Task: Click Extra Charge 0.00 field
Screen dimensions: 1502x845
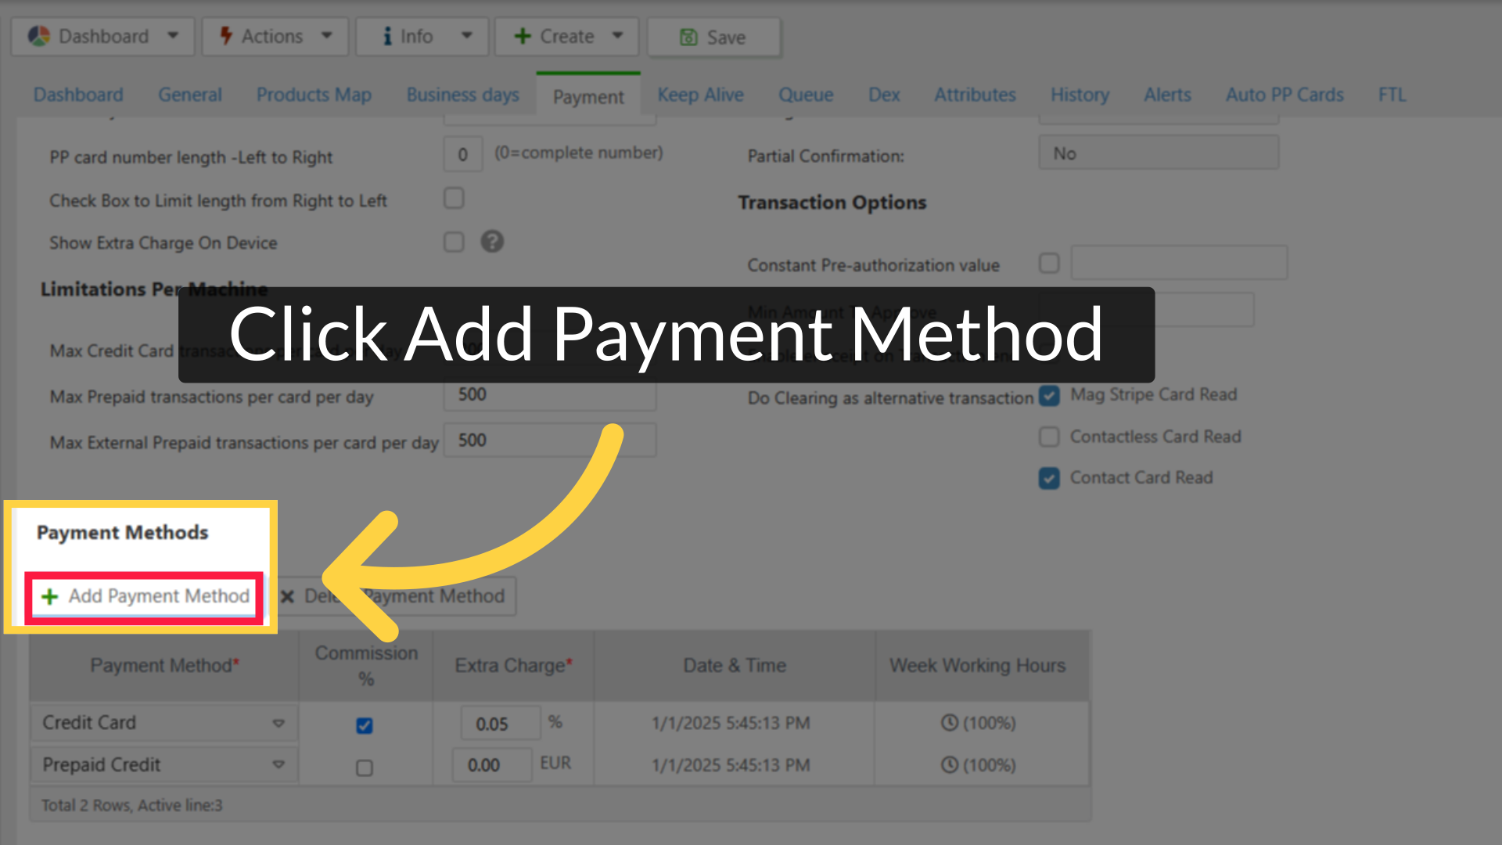Action: click(x=492, y=765)
